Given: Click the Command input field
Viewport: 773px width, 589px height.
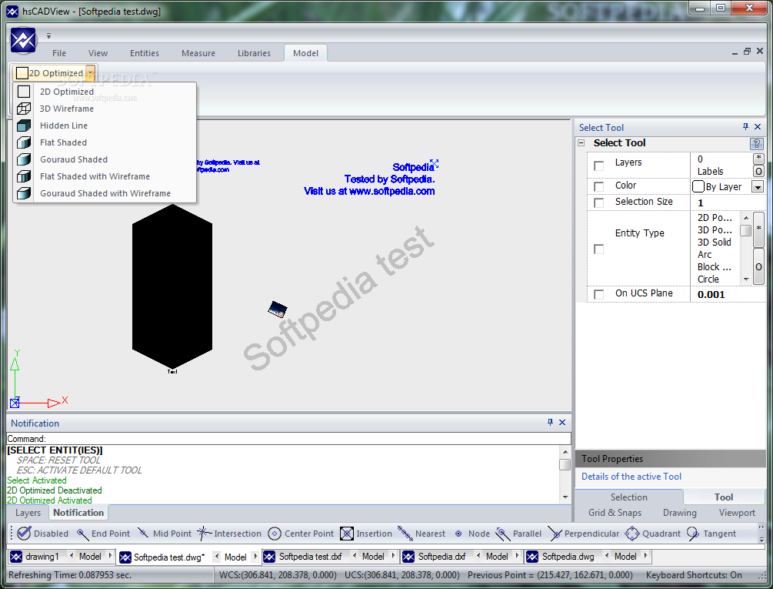Looking at the screenshot, I should pos(289,439).
